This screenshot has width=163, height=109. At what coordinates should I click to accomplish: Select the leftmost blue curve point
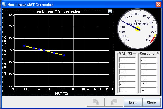[x=24, y=46]
